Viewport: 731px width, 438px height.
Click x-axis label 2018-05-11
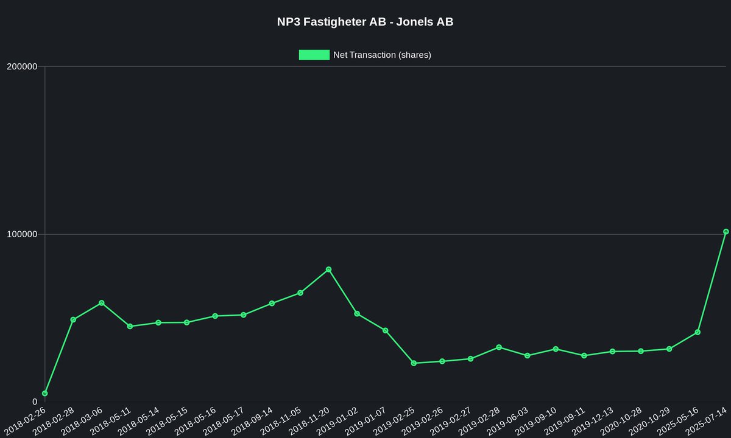coord(111,422)
